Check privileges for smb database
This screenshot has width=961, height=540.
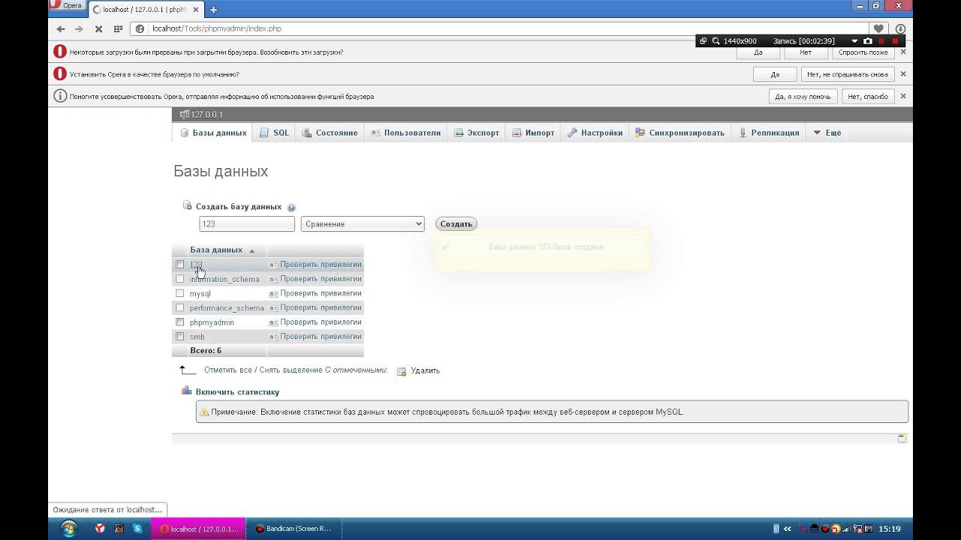click(321, 337)
